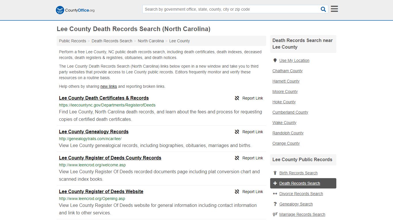Select Death Records Search sidebar item
Viewport: 393px width, 221px height.
(x=303, y=183)
